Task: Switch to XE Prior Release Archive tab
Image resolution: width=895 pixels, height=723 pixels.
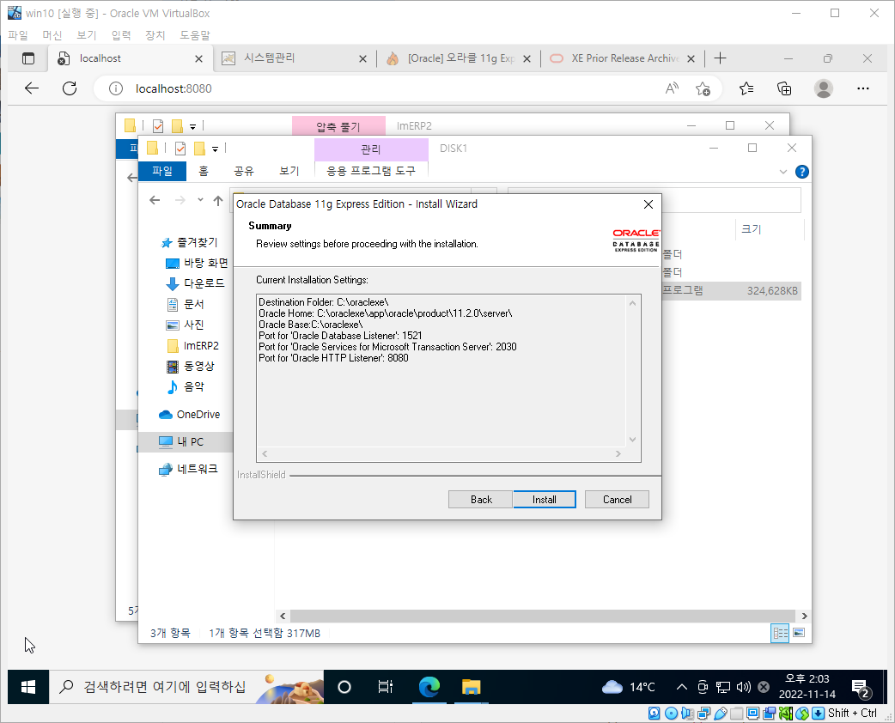Action: tap(622, 58)
